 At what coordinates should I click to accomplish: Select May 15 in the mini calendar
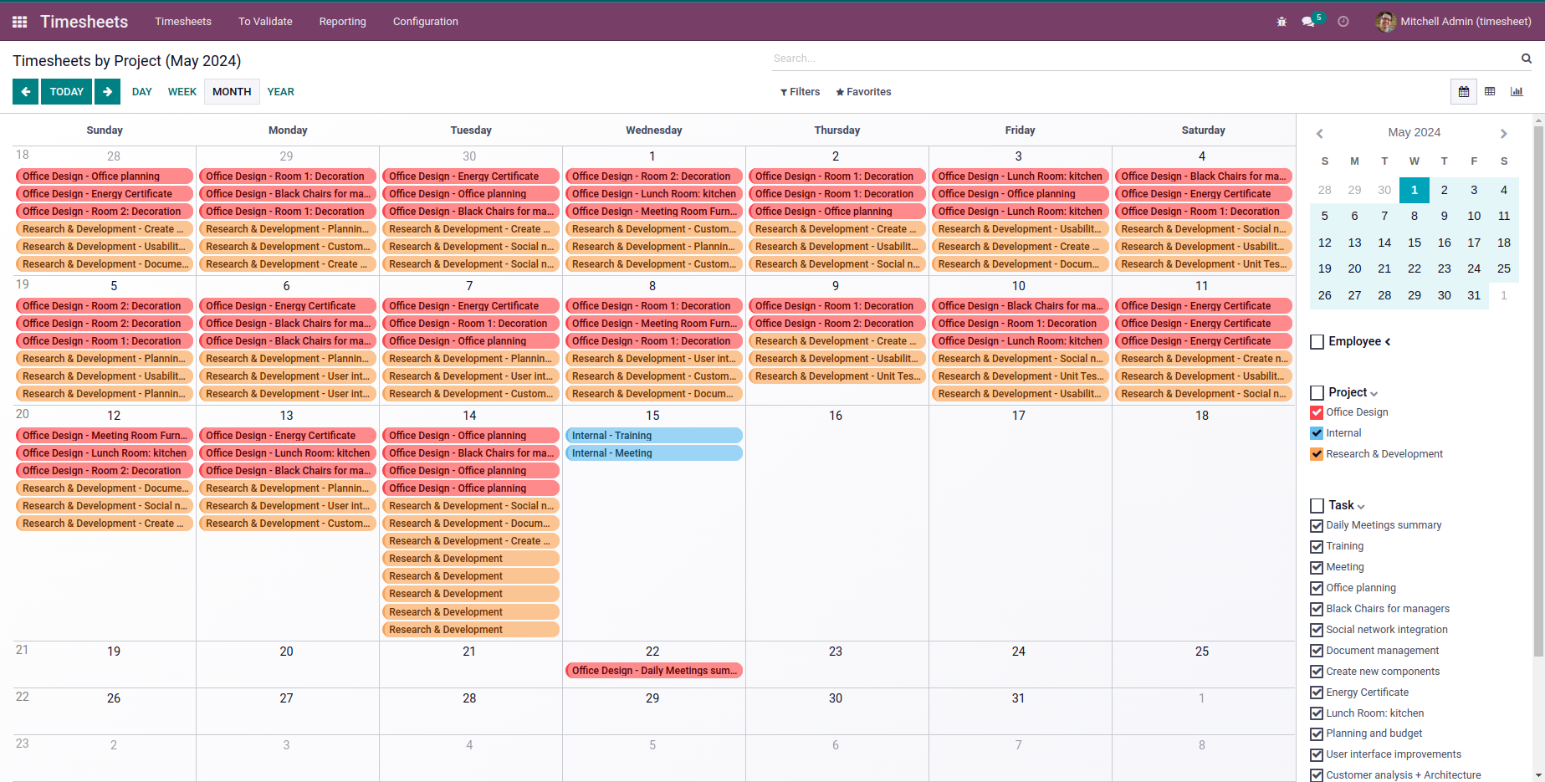(x=1415, y=243)
